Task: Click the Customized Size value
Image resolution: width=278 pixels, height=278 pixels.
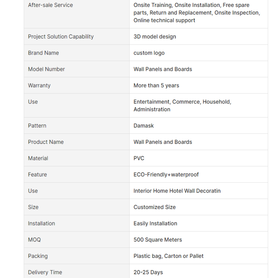Action: tap(154, 207)
